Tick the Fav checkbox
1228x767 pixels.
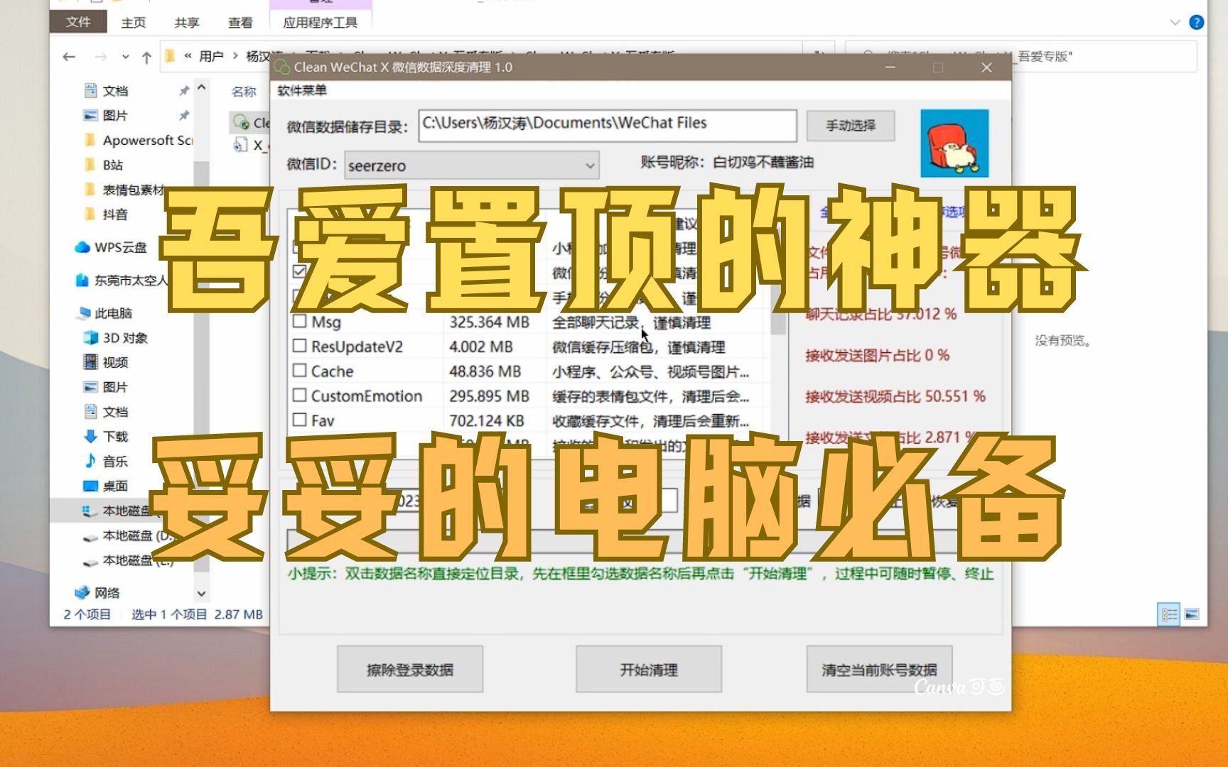coord(299,420)
